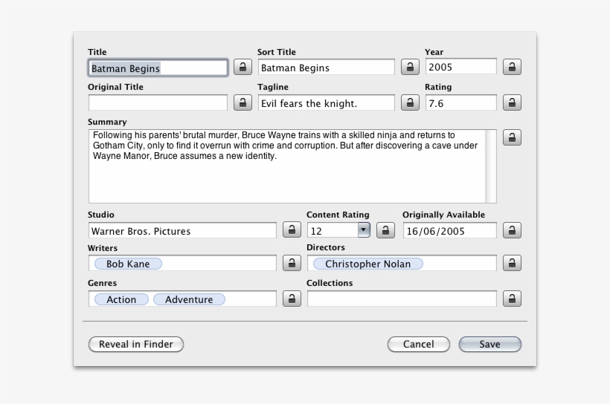Image resolution: width=610 pixels, height=404 pixels.
Task: Open the Content Rating dropdown
Action: coord(363,230)
